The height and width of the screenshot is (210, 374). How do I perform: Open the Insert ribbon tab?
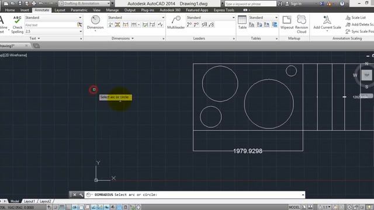pos(25,10)
